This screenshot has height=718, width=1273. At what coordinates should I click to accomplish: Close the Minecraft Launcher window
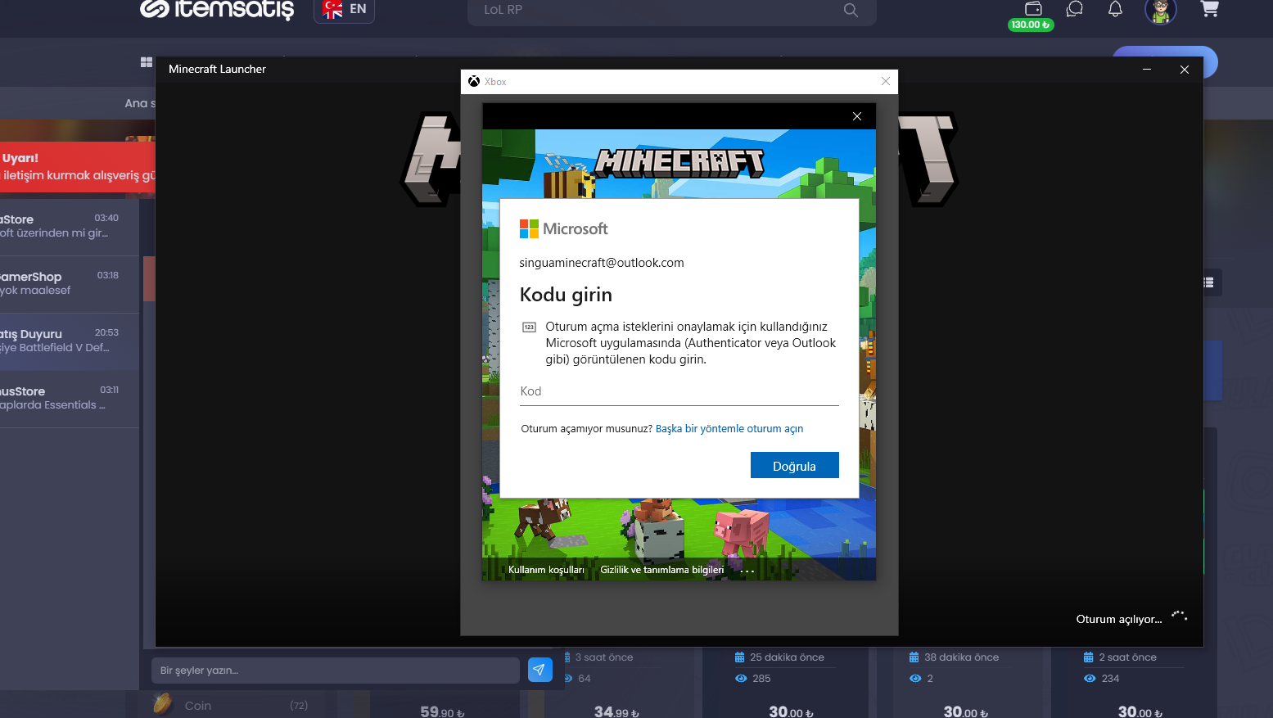(1185, 70)
